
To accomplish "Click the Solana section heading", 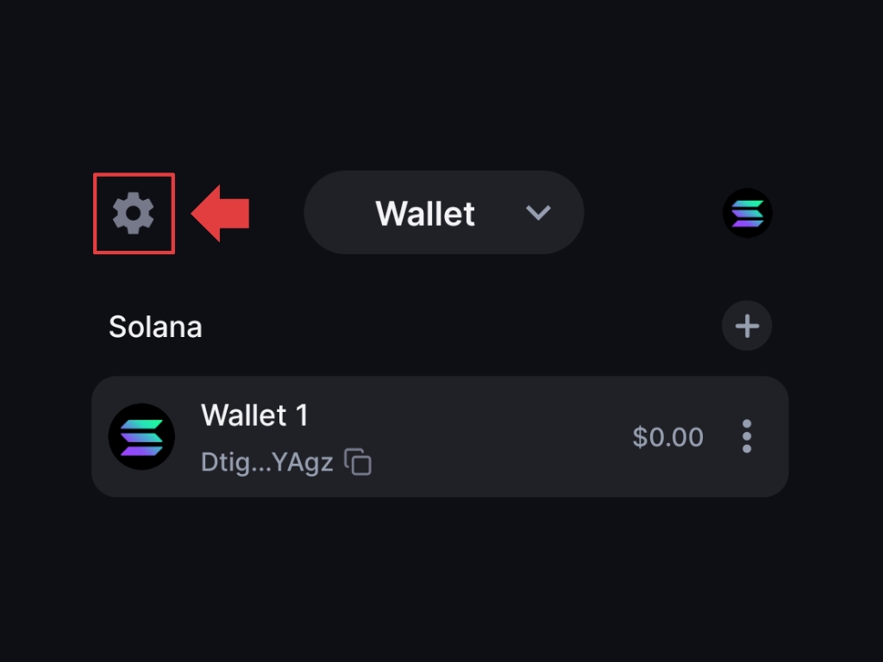I will pos(155,327).
